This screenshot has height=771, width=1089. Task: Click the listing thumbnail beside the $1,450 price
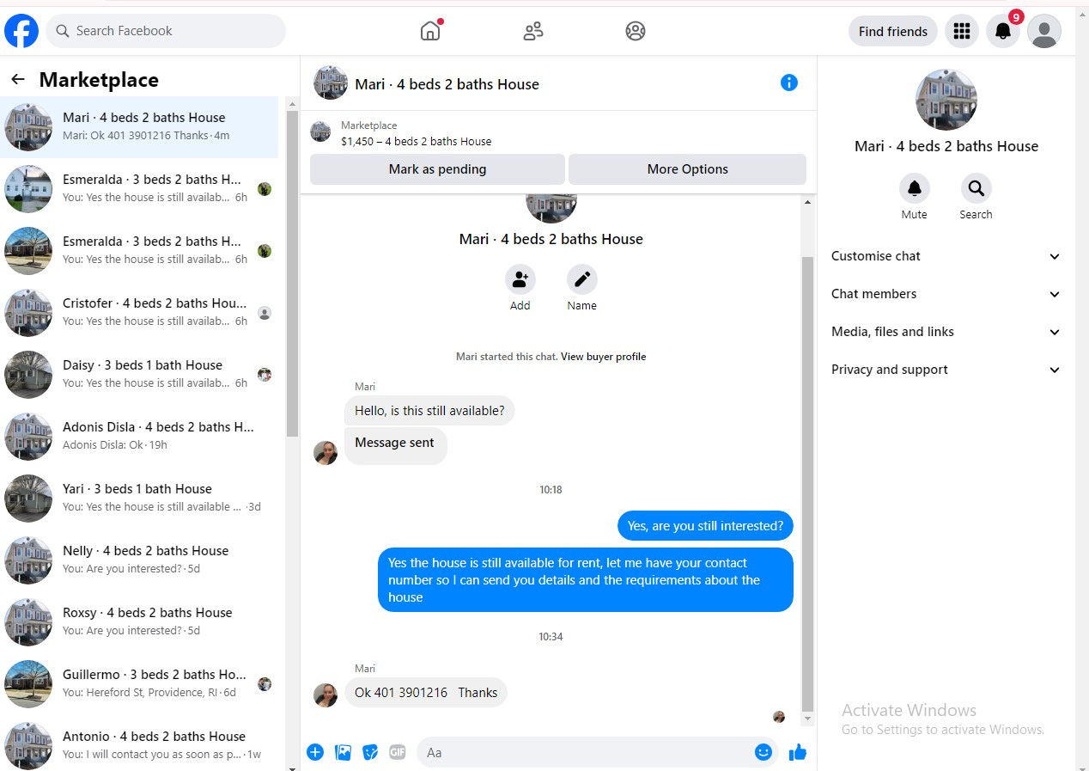click(320, 132)
